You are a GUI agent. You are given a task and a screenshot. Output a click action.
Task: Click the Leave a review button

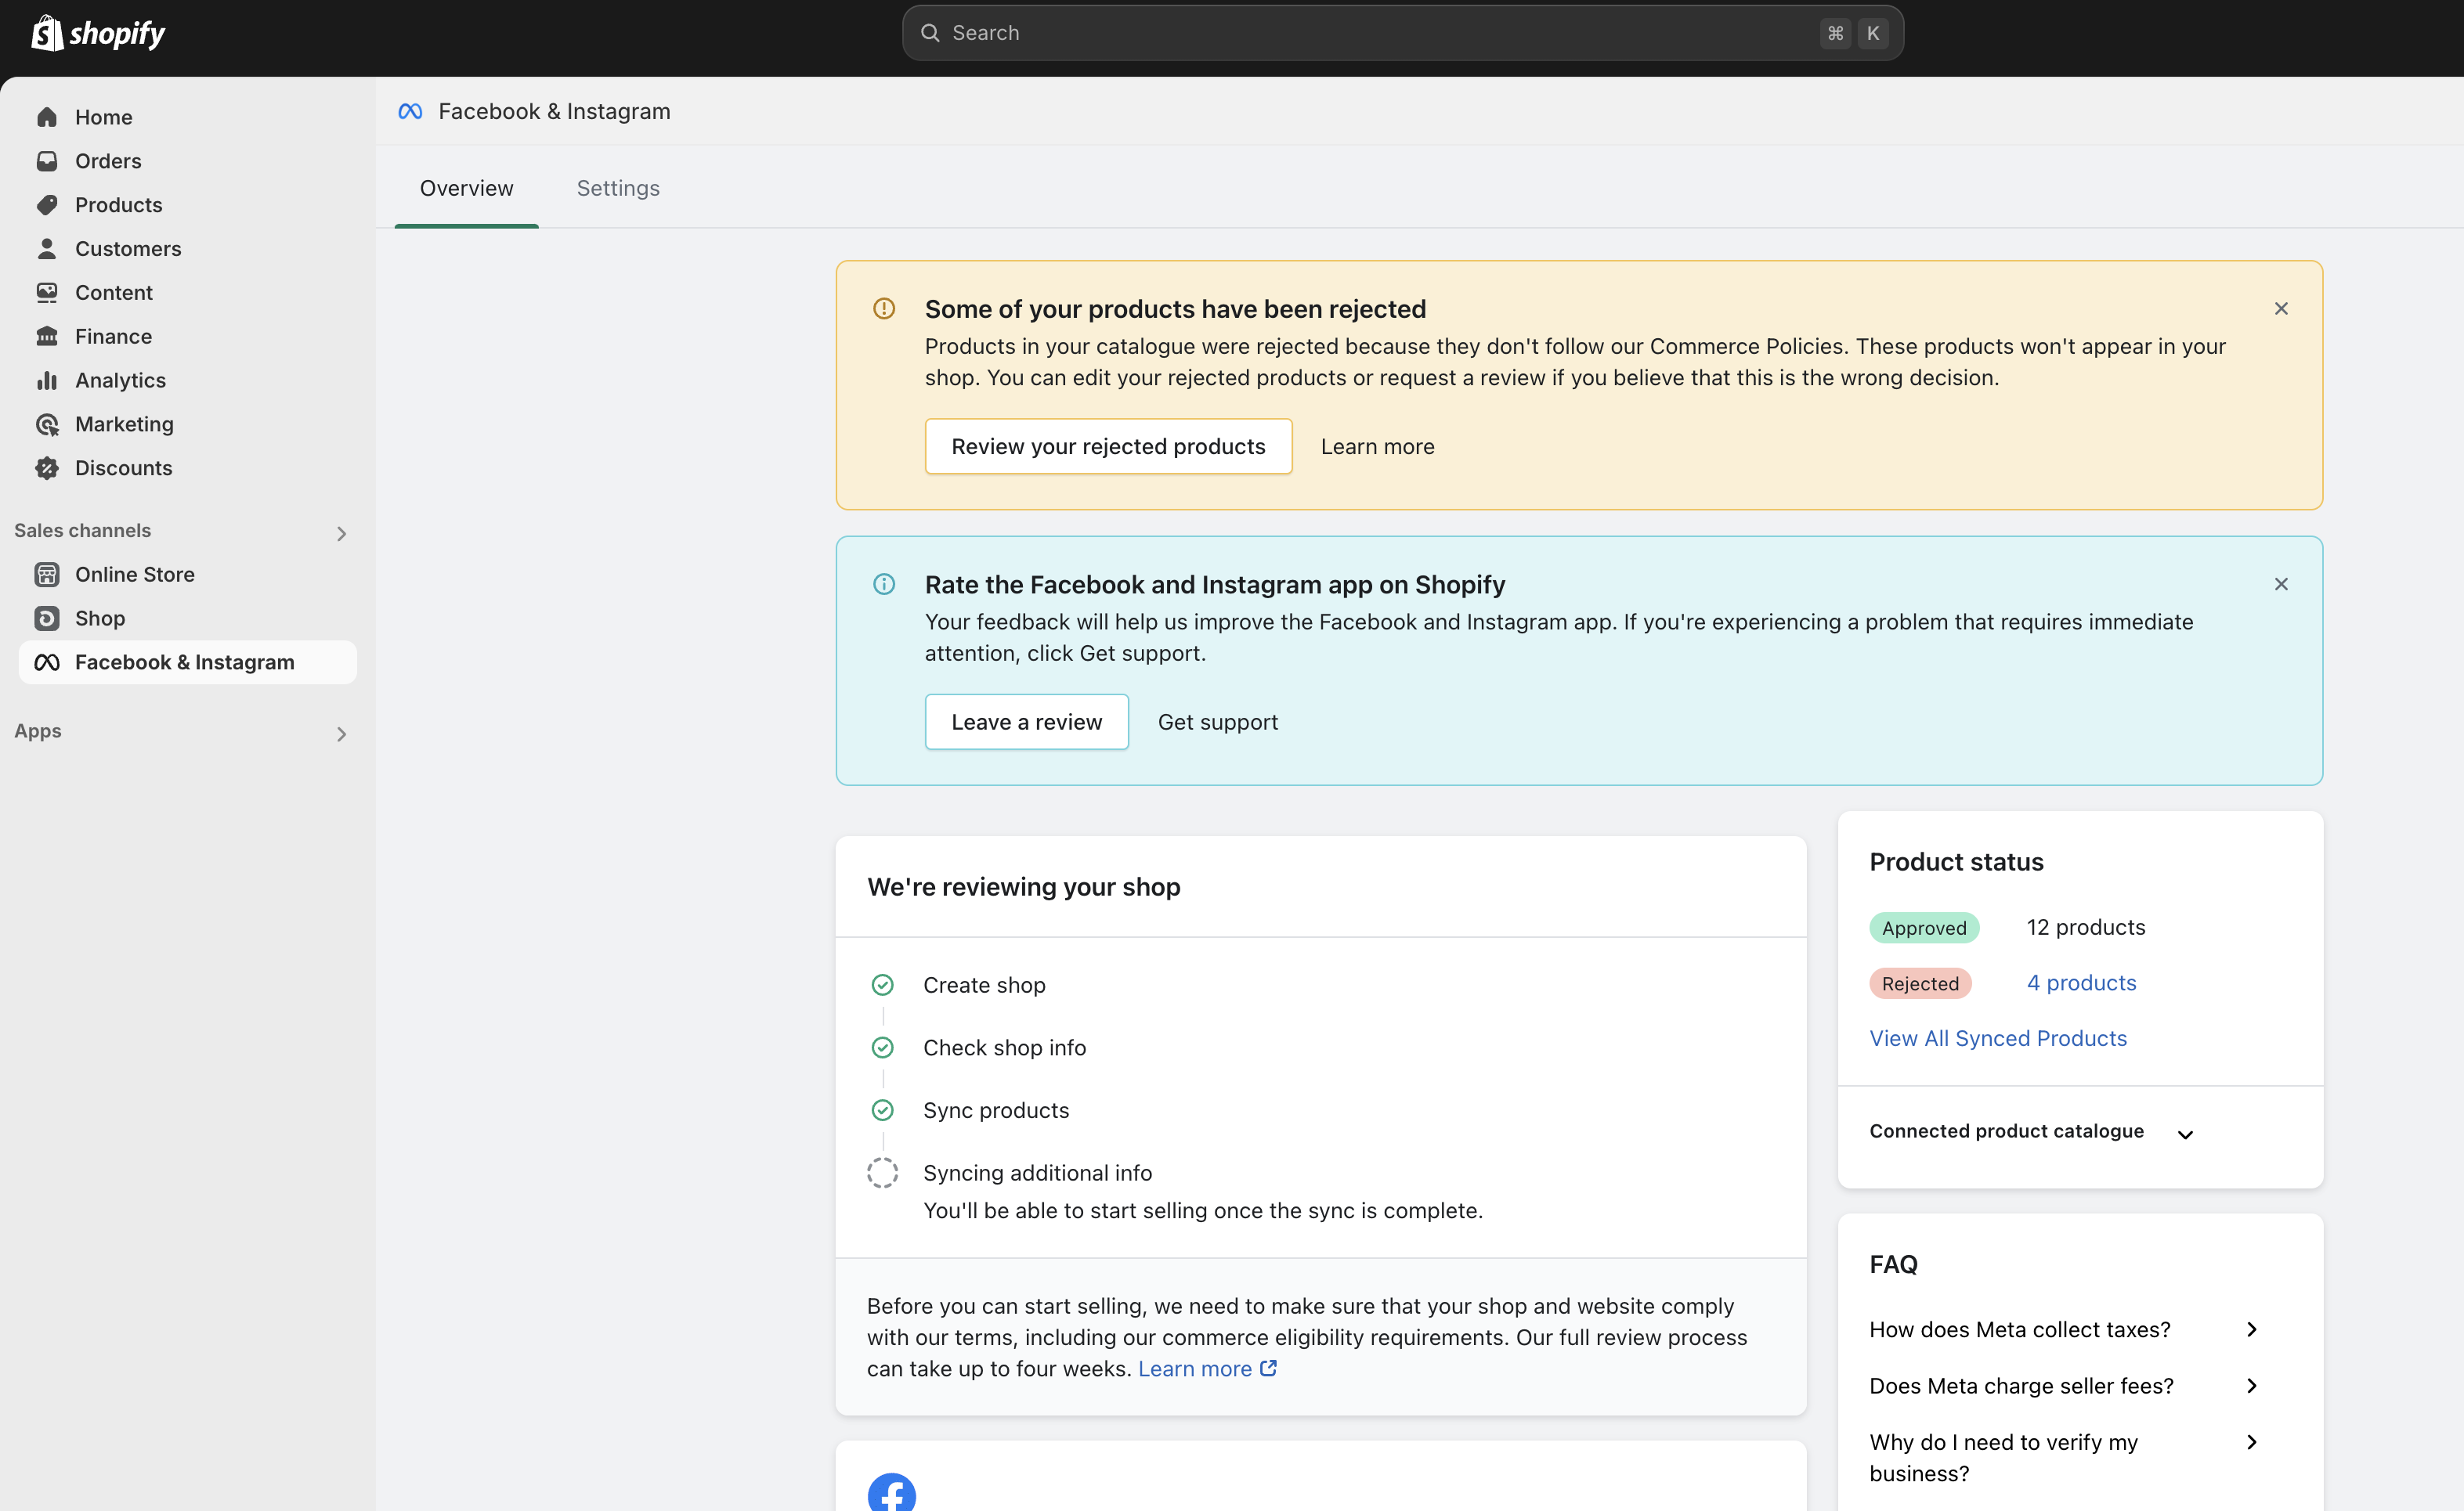(1026, 723)
